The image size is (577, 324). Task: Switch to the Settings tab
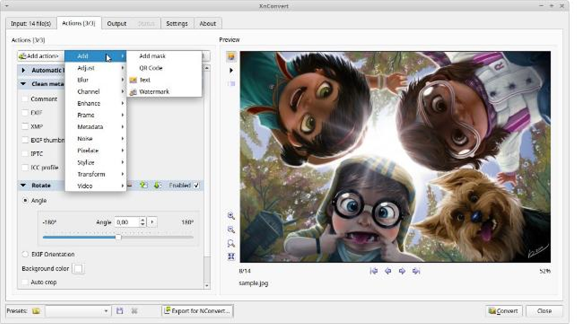coord(177,23)
